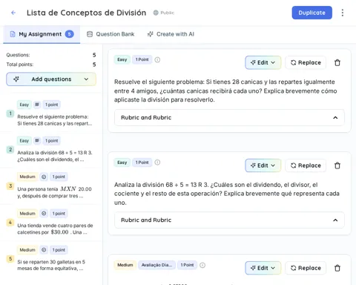This screenshot has width=356, height=285.
Task: Click Replace on the división 68 question
Action: (x=306, y=166)
